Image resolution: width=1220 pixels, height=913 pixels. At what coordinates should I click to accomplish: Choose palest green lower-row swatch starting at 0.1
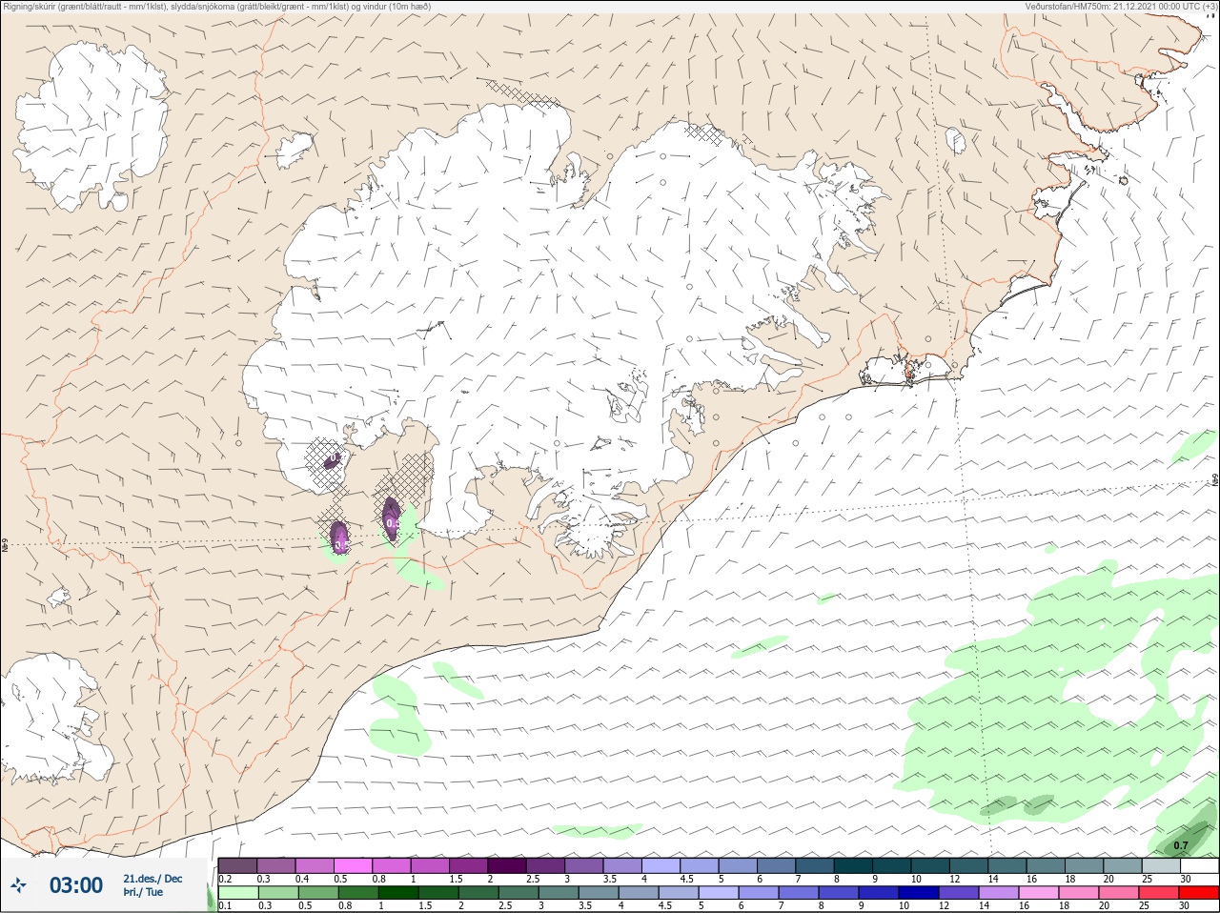pos(237,893)
